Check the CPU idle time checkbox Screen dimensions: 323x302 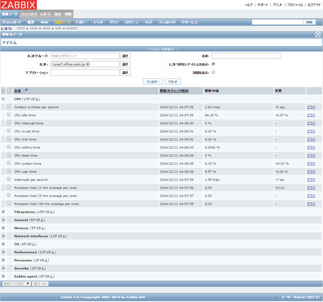click(9, 114)
